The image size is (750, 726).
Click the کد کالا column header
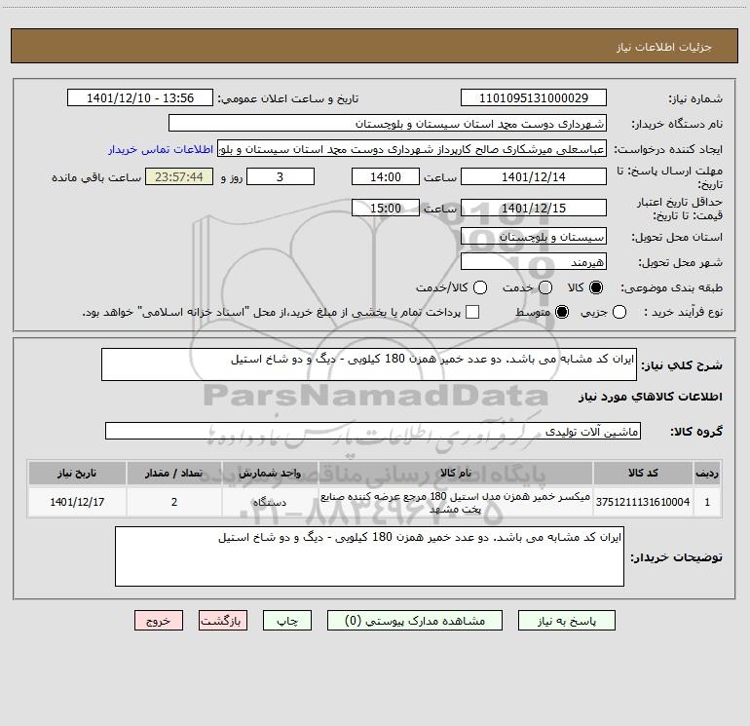pos(643,474)
